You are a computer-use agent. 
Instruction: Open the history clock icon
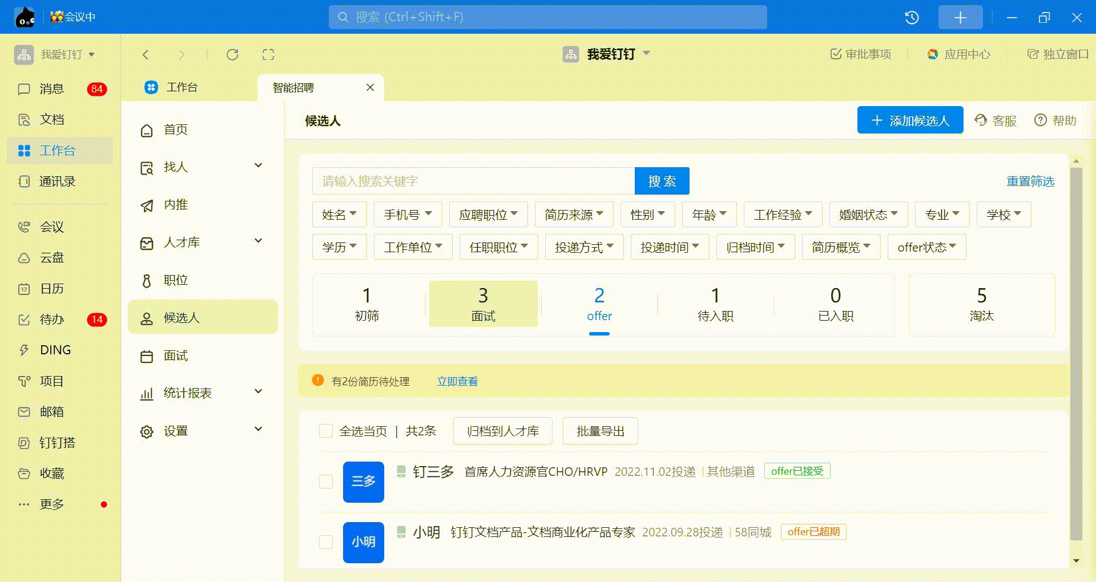tap(912, 18)
